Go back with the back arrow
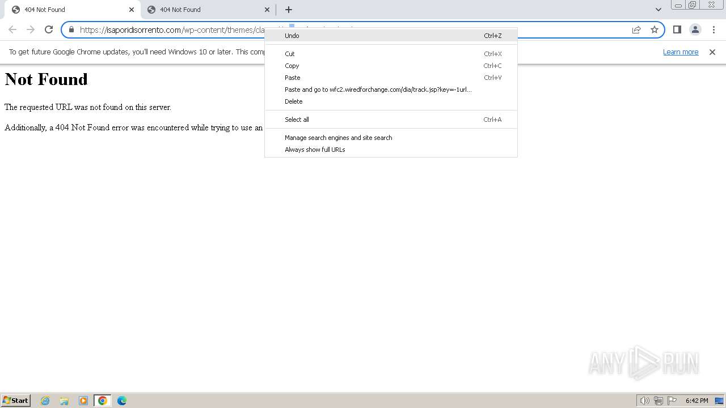Image resolution: width=726 pixels, height=408 pixels. [12, 29]
